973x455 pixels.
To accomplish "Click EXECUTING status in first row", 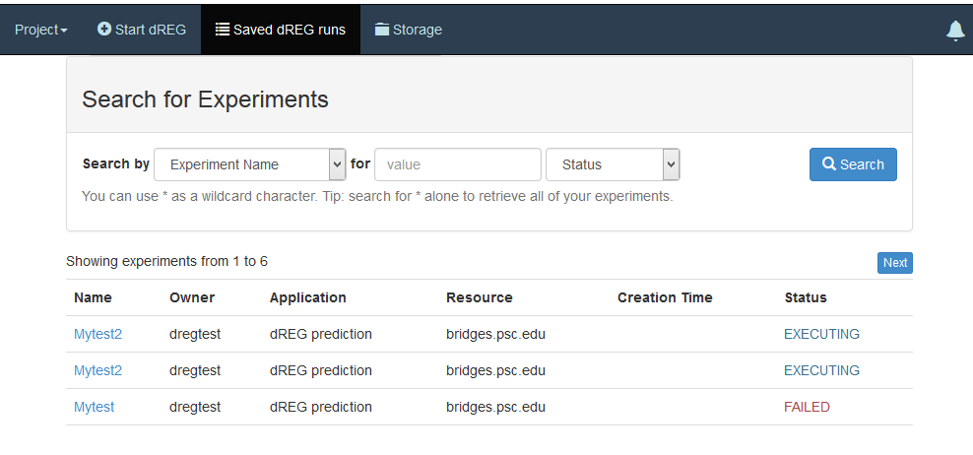I will tap(821, 334).
